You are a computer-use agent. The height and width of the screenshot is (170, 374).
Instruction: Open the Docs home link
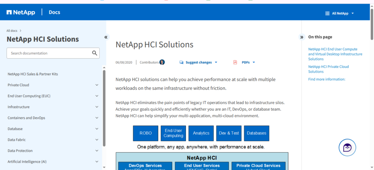54,12
